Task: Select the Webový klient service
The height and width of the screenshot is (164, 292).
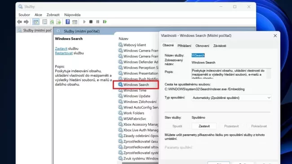Action: click(135, 45)
